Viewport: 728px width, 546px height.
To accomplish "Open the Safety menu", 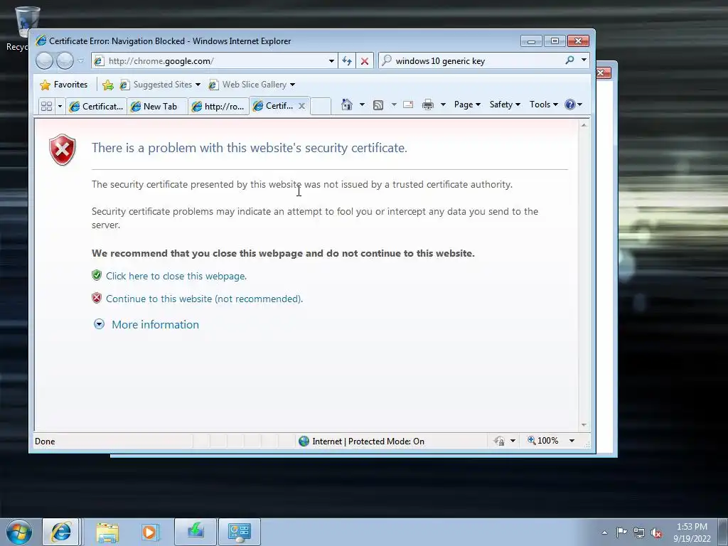I will [505, 105].
